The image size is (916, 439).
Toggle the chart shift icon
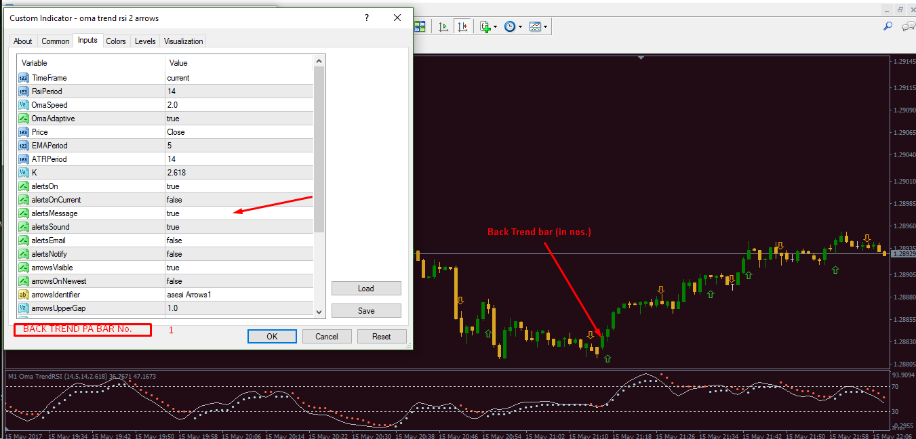462,26
